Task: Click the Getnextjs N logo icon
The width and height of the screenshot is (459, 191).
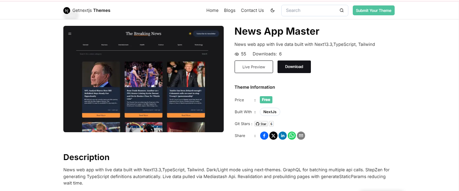Action: (x=67, y=11)
